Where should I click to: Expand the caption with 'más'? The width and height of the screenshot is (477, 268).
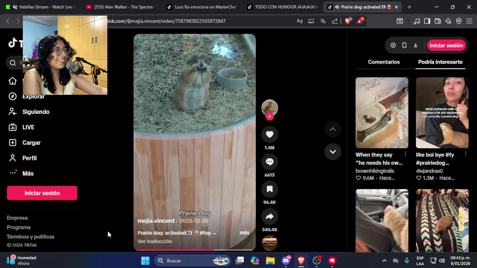(244, 233)
